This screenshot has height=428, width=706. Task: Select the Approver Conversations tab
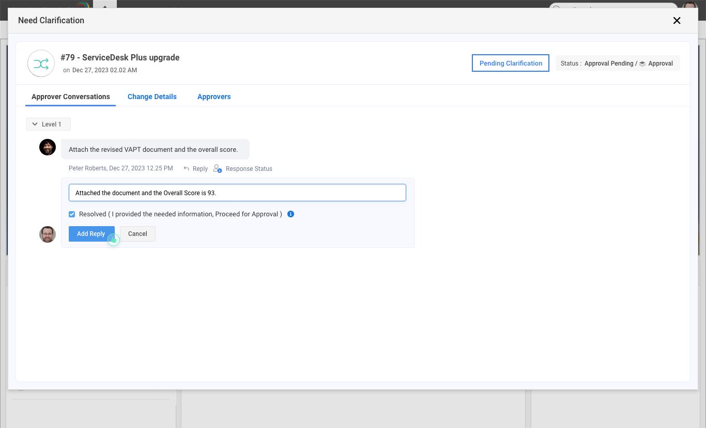[x=71, y=97]
